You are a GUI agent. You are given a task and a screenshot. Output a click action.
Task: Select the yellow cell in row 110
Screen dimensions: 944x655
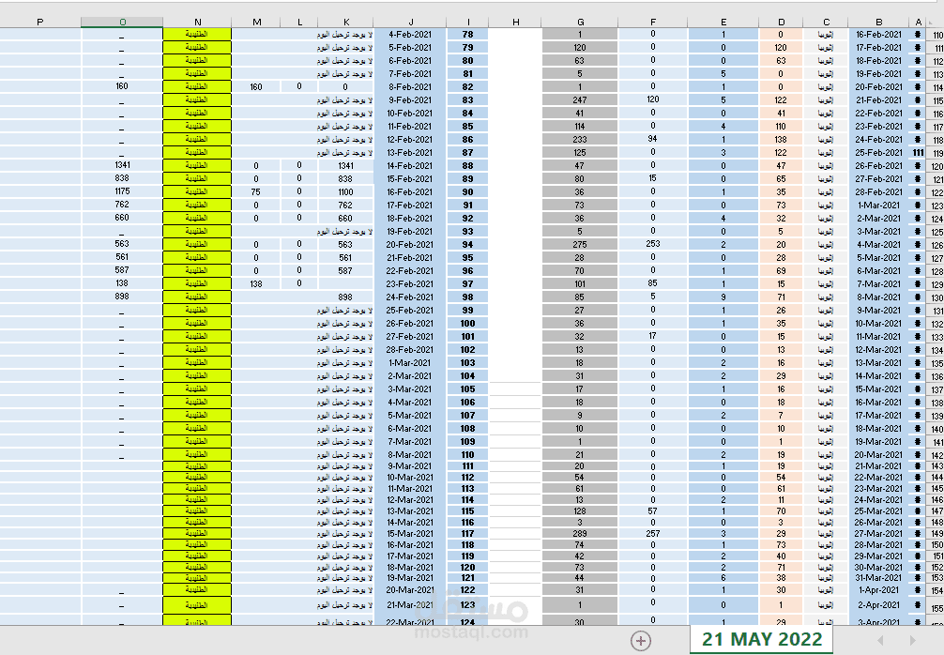click(x=197, y=35)
